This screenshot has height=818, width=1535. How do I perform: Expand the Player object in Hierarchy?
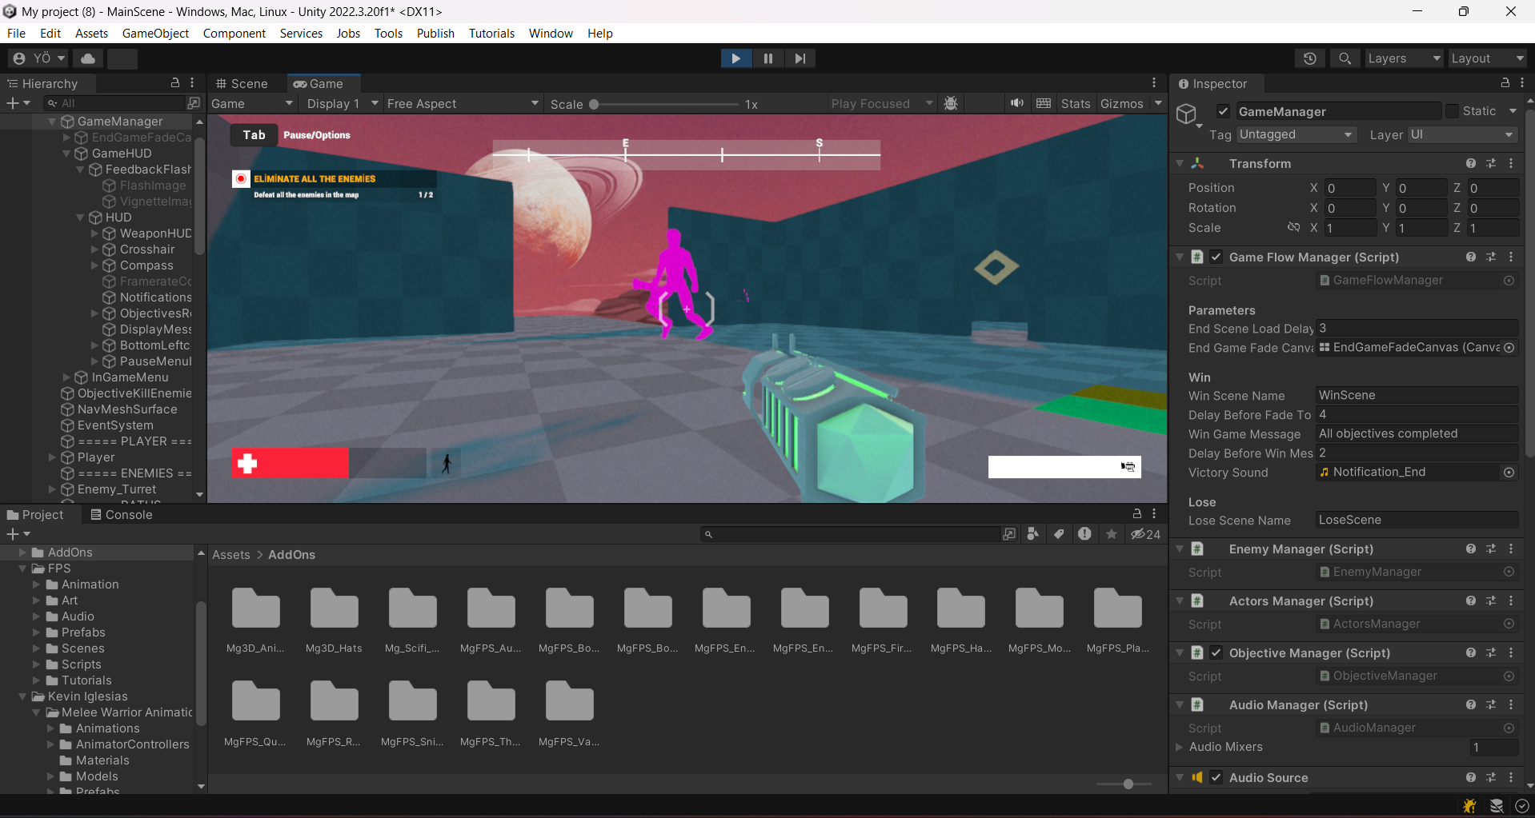pyautogui.click(x=52, y=457)
